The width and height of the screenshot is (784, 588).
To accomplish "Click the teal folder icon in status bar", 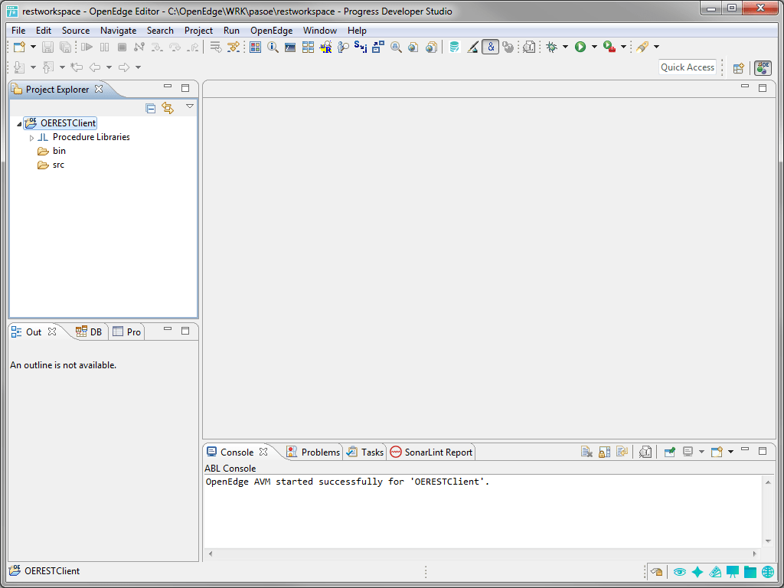I will point(750,572).
